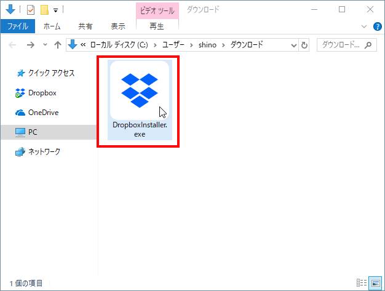Switch to the 表示 ribbon tab

point(118,26)
